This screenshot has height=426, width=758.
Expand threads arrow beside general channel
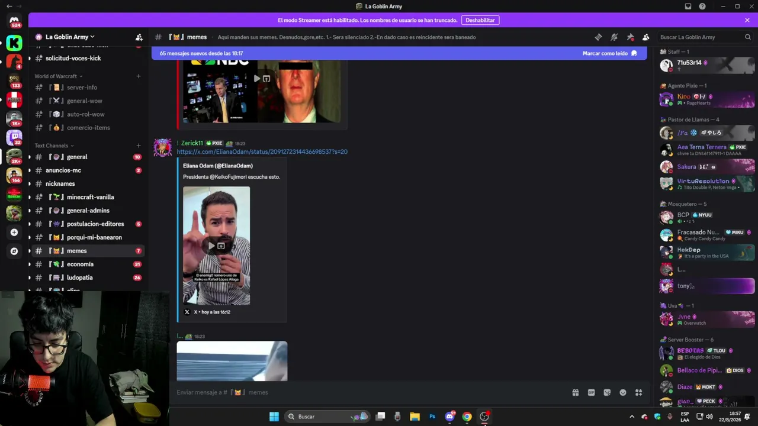click(x=30, y=157)
